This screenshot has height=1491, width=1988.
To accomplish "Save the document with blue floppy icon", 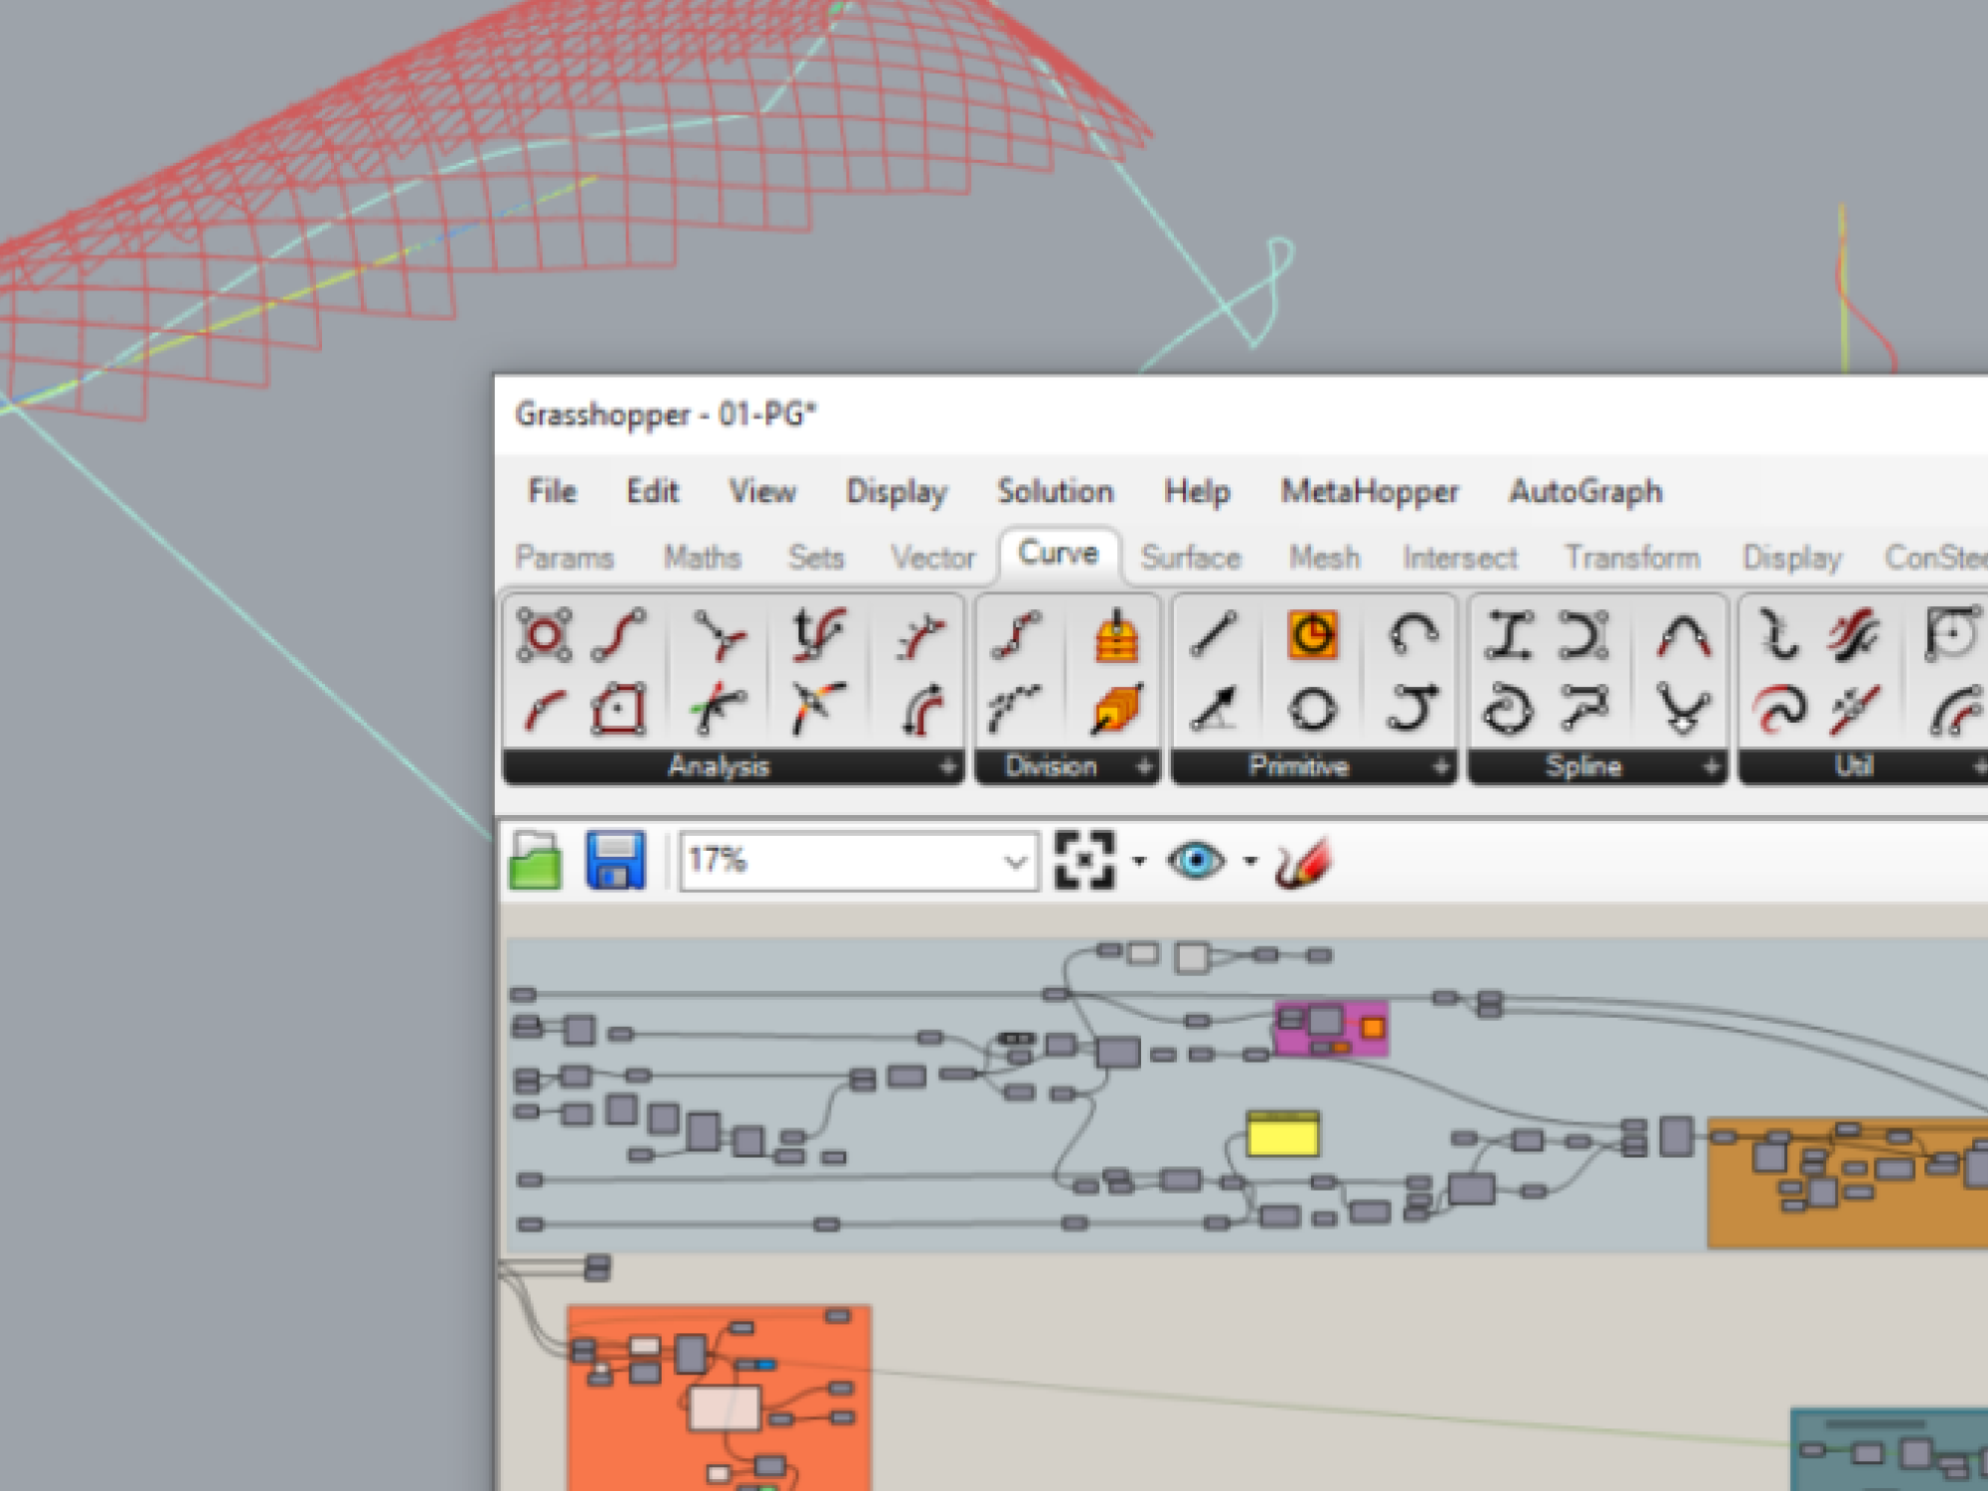I will tap(615, 860).
